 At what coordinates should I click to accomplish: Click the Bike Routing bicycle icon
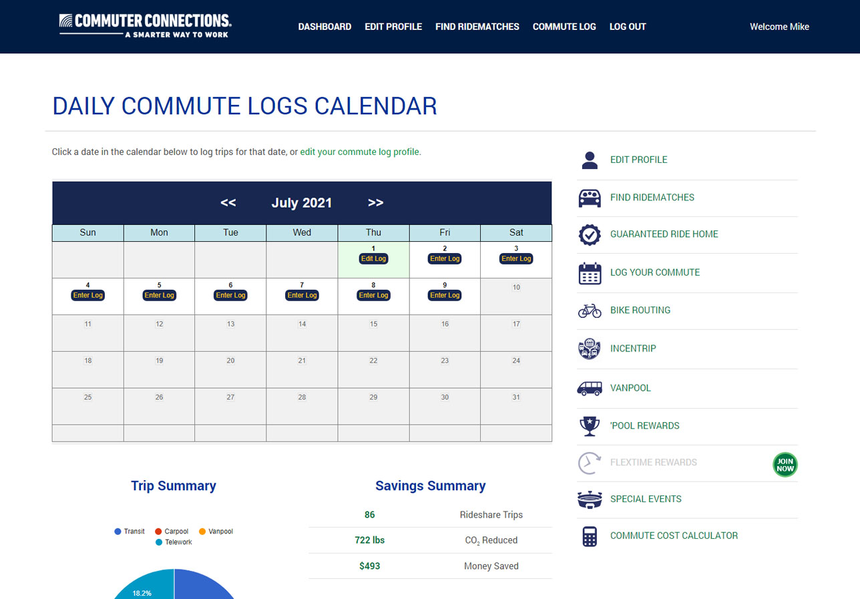tap(590, 311)
